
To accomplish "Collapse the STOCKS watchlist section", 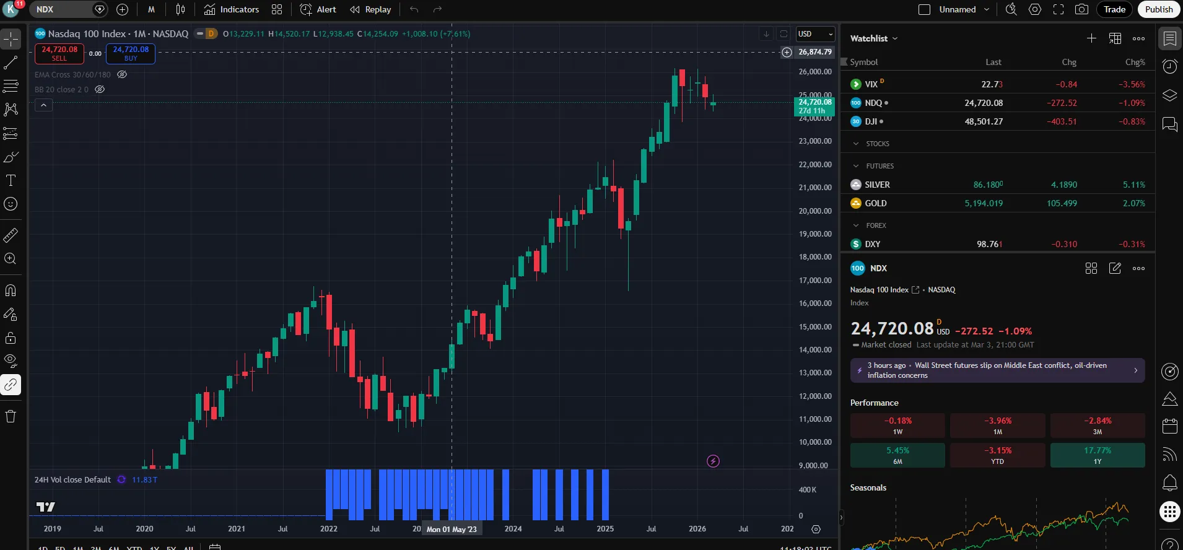I will [856, 144].
